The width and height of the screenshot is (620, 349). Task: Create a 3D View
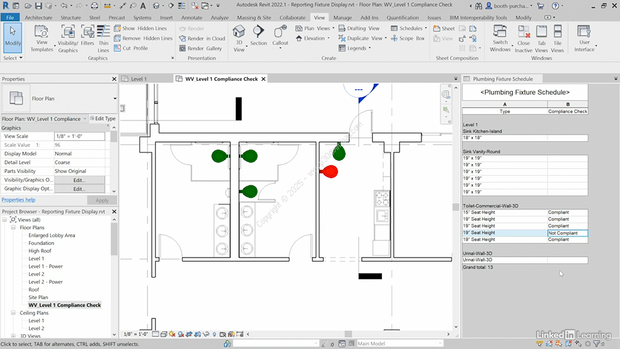point(239,39)
